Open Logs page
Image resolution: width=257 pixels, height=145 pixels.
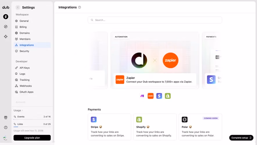click(x=32, y=74)
